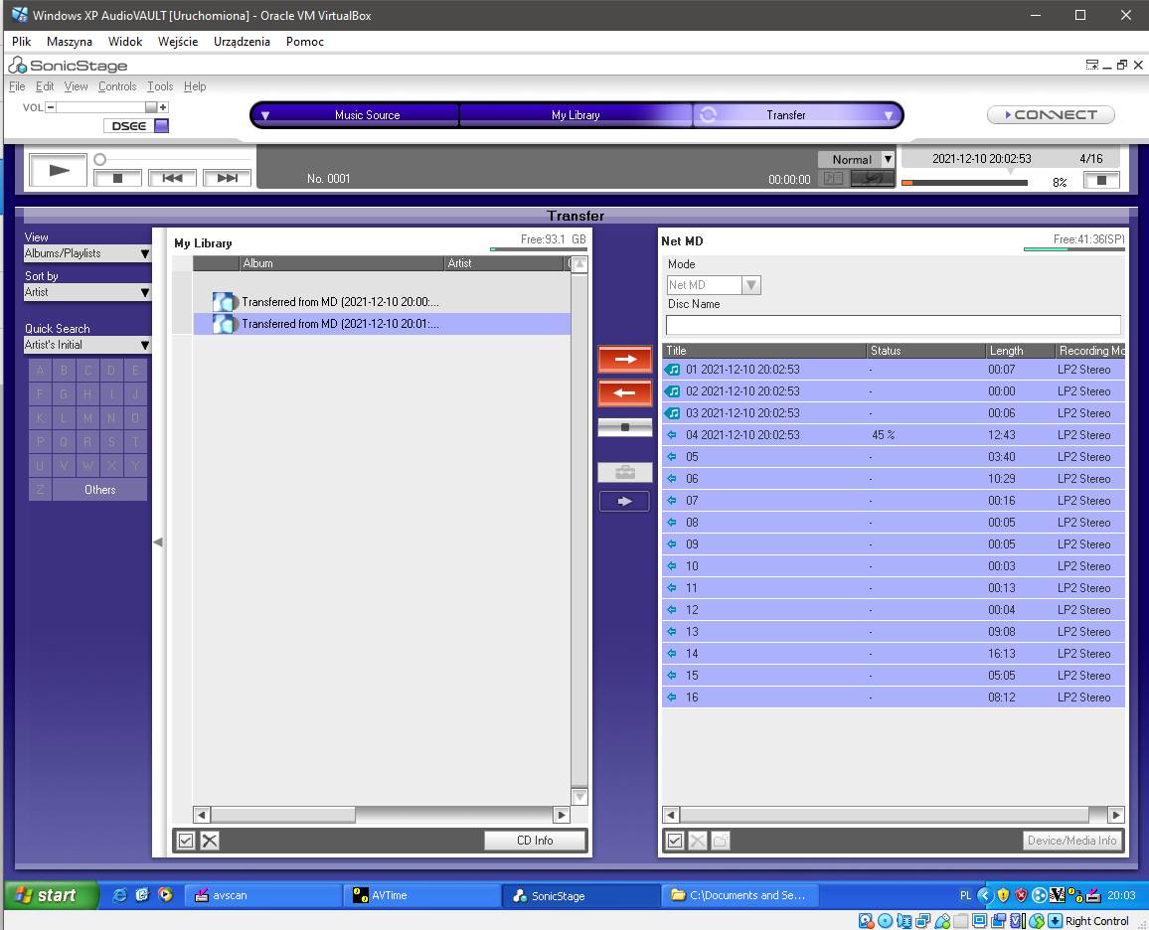This screenshot has width=1149, height=930.
Task: Launch Windows Media Player quick launch icon
Action: [166, 895]
